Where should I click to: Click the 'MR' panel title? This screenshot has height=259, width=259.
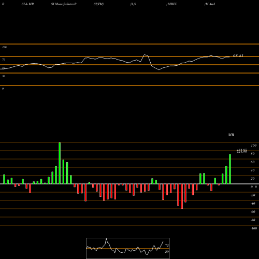click(231, 135)
